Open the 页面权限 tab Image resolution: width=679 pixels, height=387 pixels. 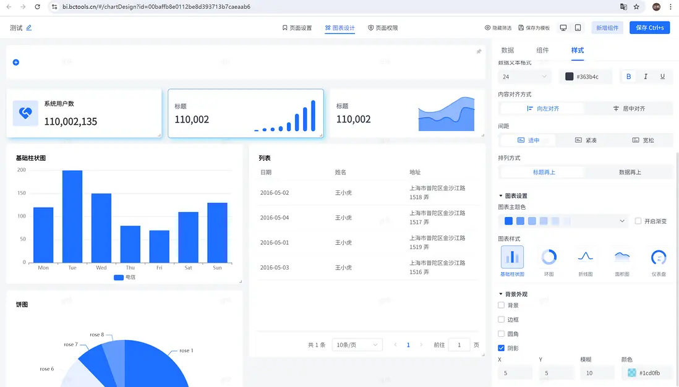click(383, 28)
